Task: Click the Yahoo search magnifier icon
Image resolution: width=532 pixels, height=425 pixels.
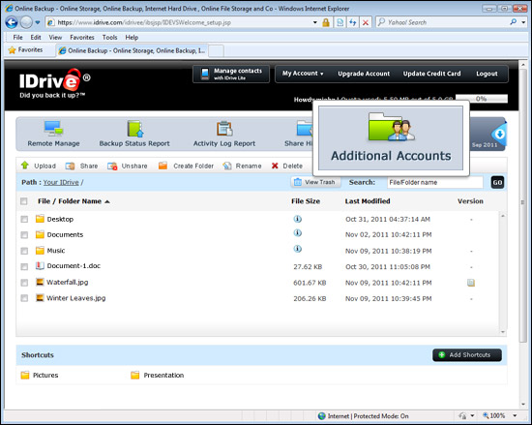Action: coord(514,22)
